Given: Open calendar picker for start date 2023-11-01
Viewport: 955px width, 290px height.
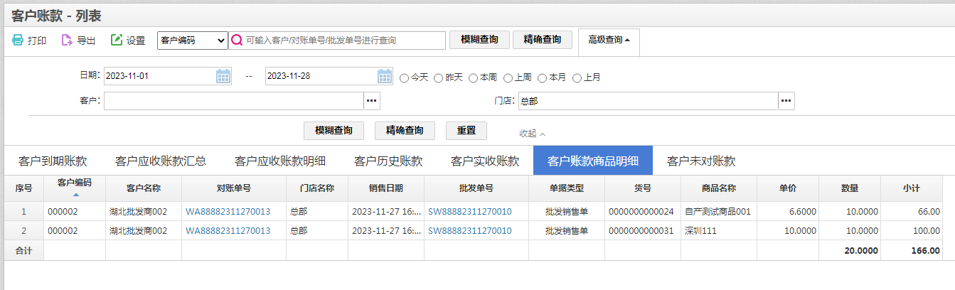Looking at the screenshot, I should tap(223, 76).
